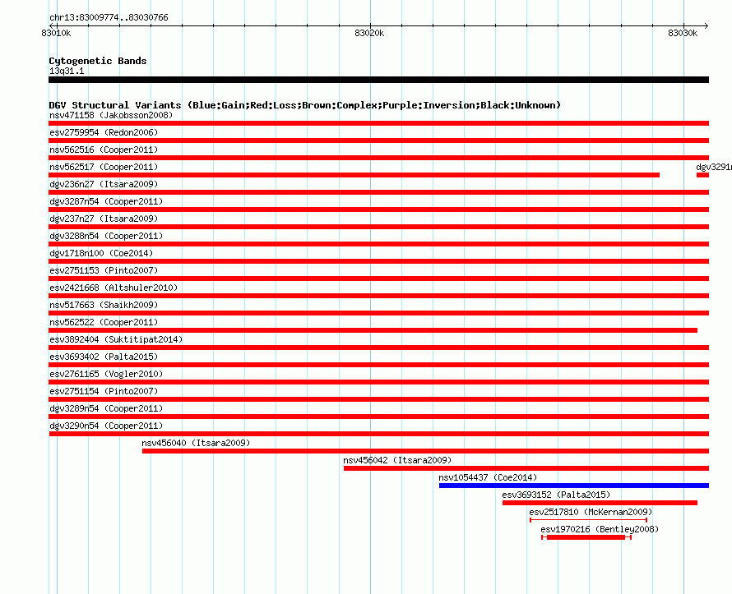The height and width of the screenshot is (594, 732).
Task: Open the nsv456040 (Itsara2009) label
Action: [196, 443]
